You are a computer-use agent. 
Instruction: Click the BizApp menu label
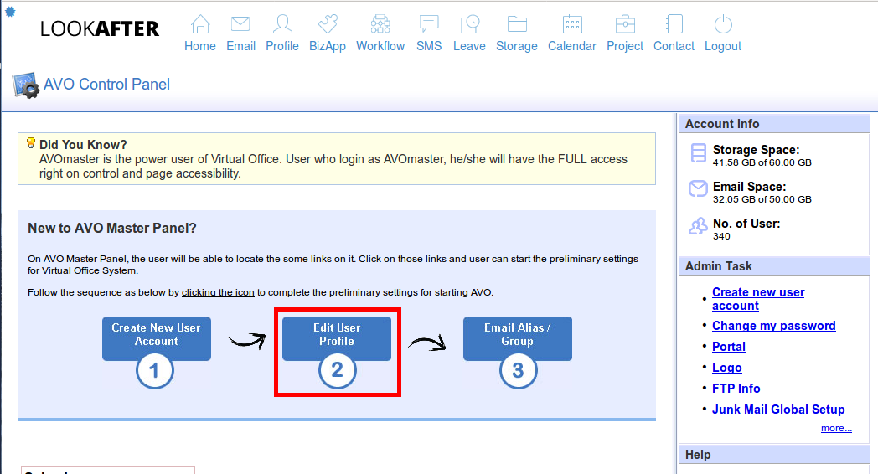328,46
